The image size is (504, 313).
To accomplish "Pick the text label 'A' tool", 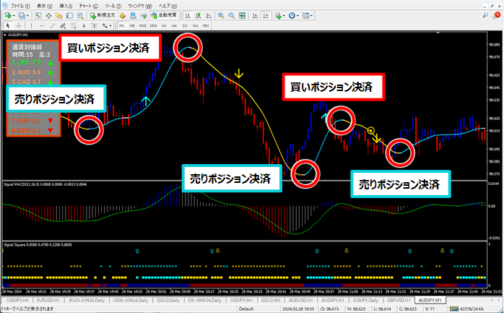I will click(83, 26).
